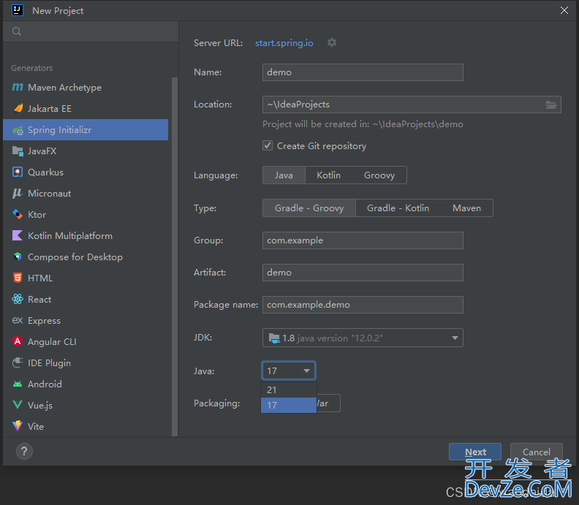The image size is (579, 505).
Task: Pick Java version 17 from list
Action: click(288, 406)
